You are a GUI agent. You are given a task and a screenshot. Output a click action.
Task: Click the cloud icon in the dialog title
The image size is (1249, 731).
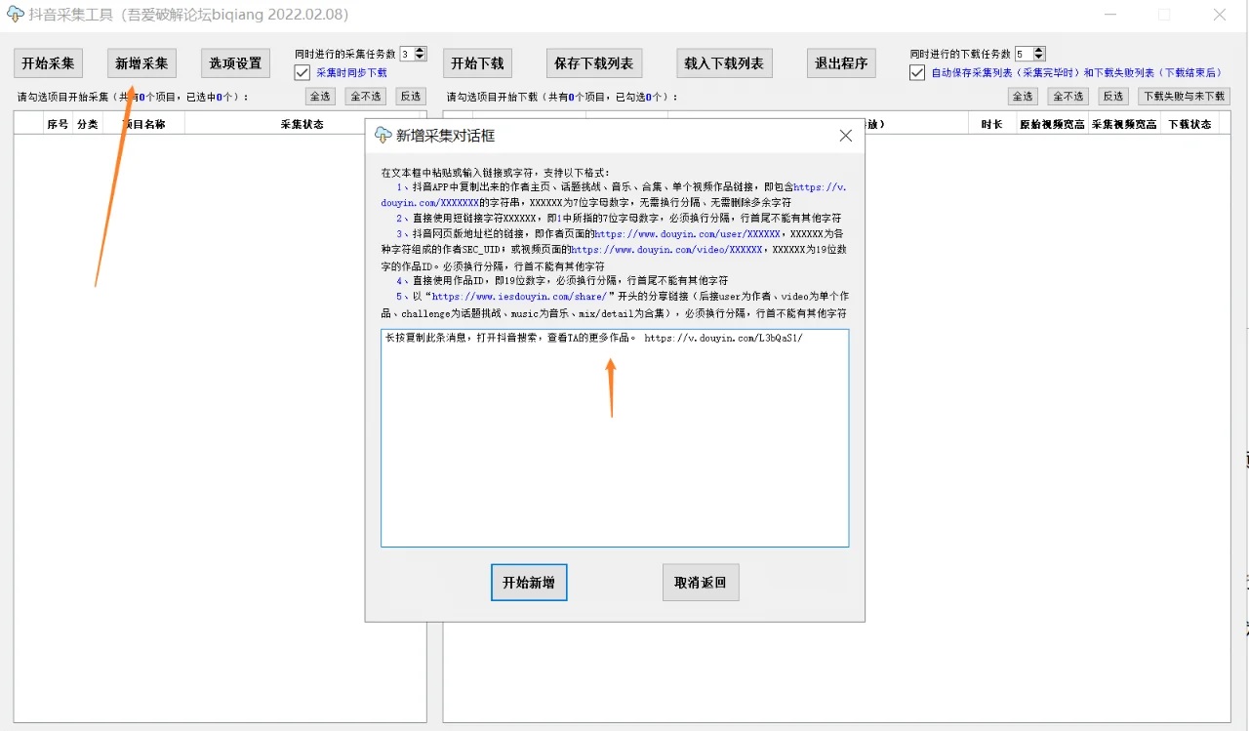click(x=383, y=136)
